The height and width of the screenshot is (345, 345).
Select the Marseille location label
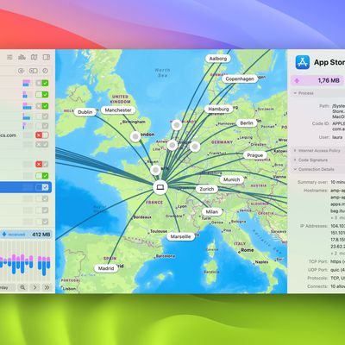coord(180,236)
